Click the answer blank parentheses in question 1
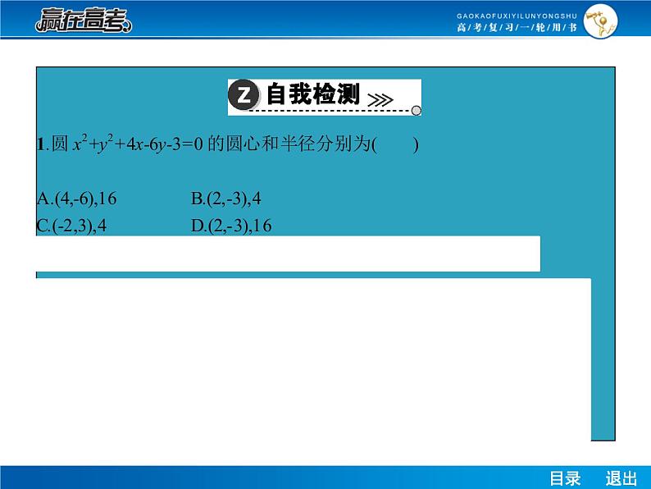Image resolution: width=651 pixels, height=489 pixels. [x=395, y=144]
